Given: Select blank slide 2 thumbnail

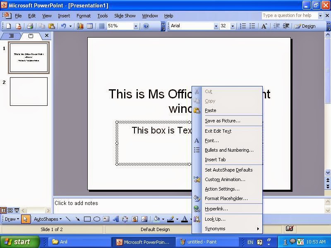Looking at the screenshot, I should 29,91.
